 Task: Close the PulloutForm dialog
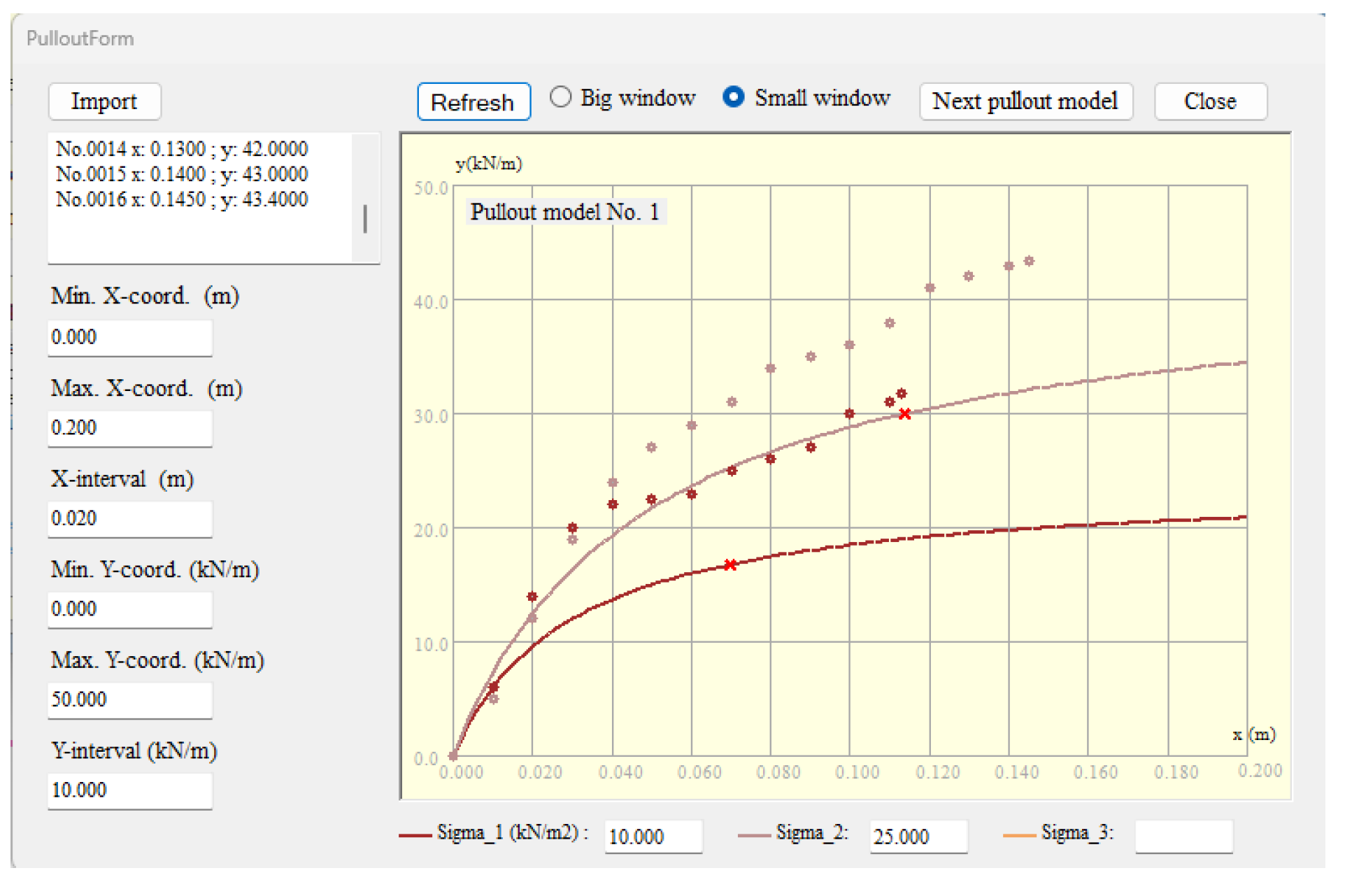(1209, 101)
